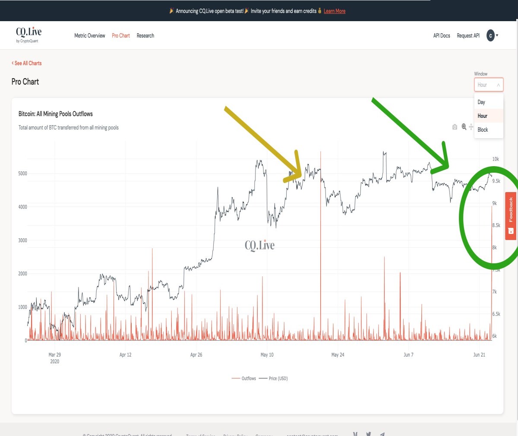518x436 pixels.
Task: Click the Jun 7 axis label
Action: [x=408, y=355]
